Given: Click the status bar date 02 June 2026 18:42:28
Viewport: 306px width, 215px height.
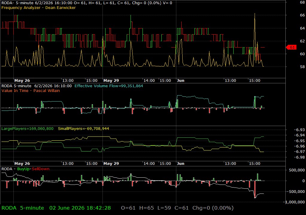Looking at the screenshot, I should pyautogui.click(x=80, y=208).
